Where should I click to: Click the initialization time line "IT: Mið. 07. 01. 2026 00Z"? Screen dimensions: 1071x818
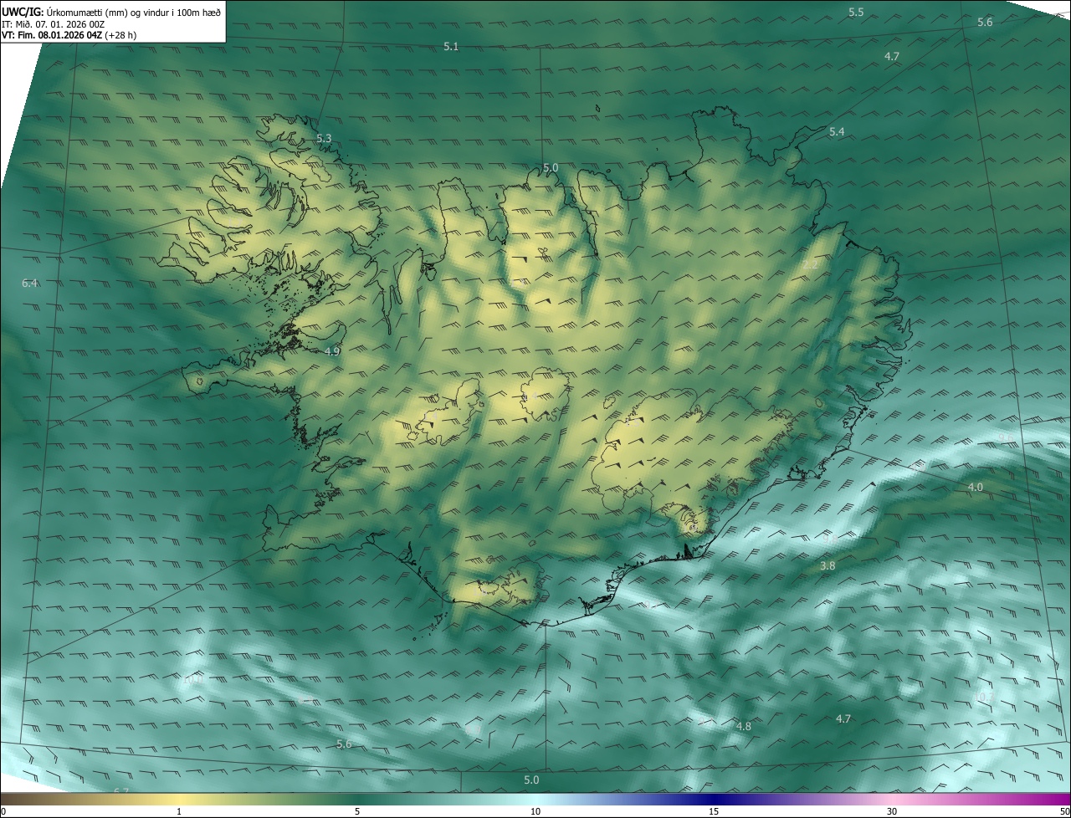(54, 24)
